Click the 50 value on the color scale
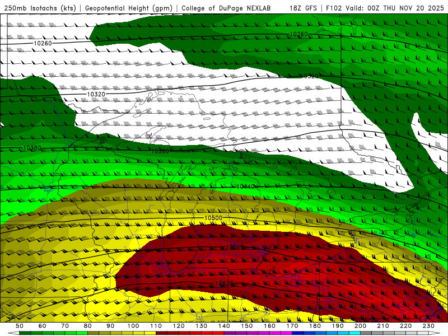The height and width of the screenshot is (336, 448). [20, 326]
